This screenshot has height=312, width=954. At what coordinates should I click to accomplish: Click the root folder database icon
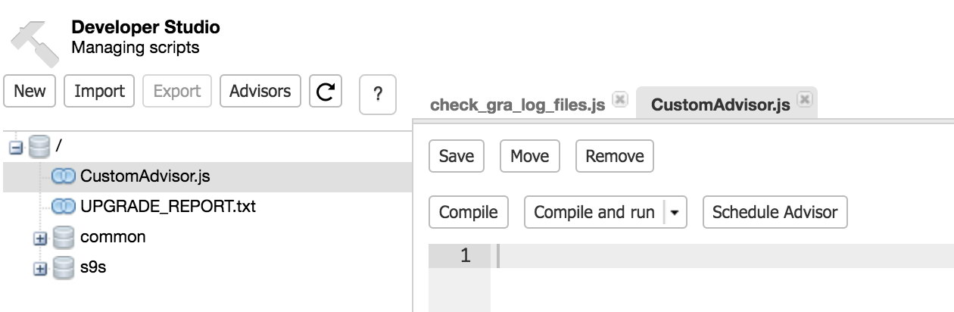[39, 146]
